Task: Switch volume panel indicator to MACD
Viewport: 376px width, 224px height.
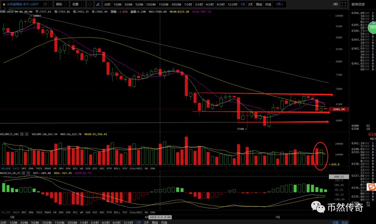Action: click(x=16, y=168)
